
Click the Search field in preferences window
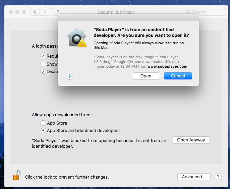tap(199, 12)
